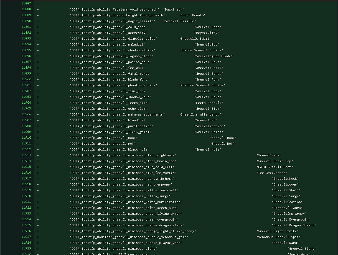Click the "Backtrack" string value

tap(174, 9)
